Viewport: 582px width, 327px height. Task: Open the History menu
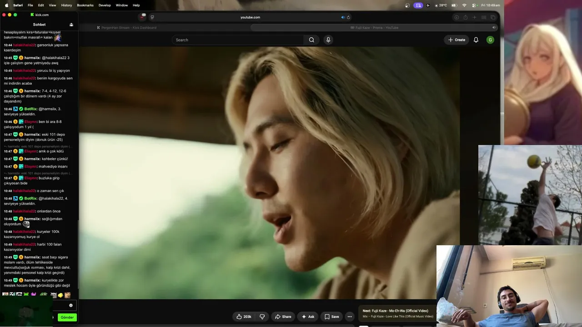click(x=66, y=5)
